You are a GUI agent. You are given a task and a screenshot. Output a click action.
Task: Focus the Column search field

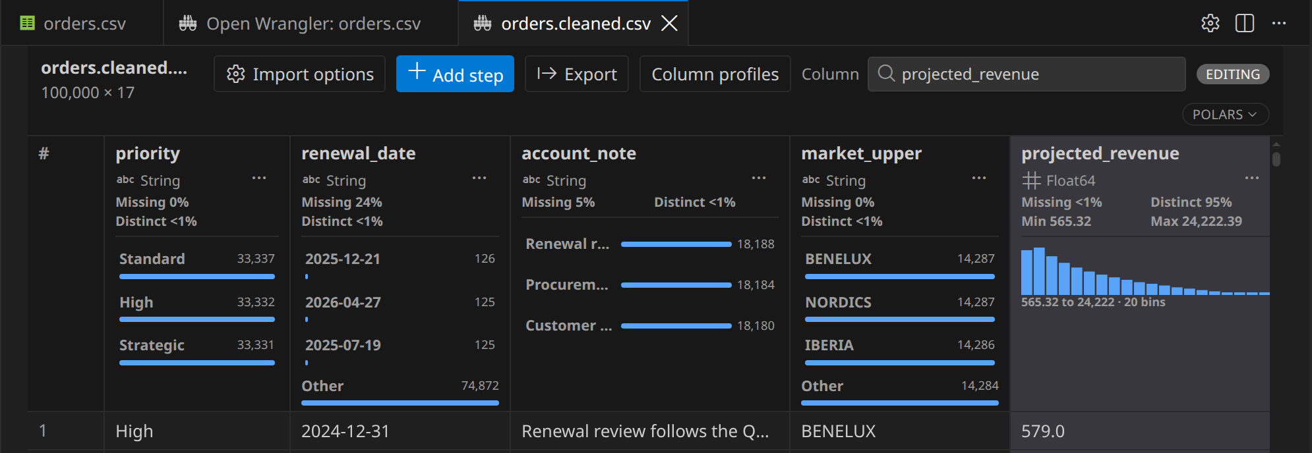tap(1027, 74)
